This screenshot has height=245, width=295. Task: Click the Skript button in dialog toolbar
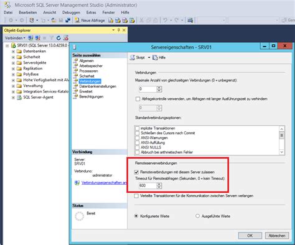coord(138,58)
